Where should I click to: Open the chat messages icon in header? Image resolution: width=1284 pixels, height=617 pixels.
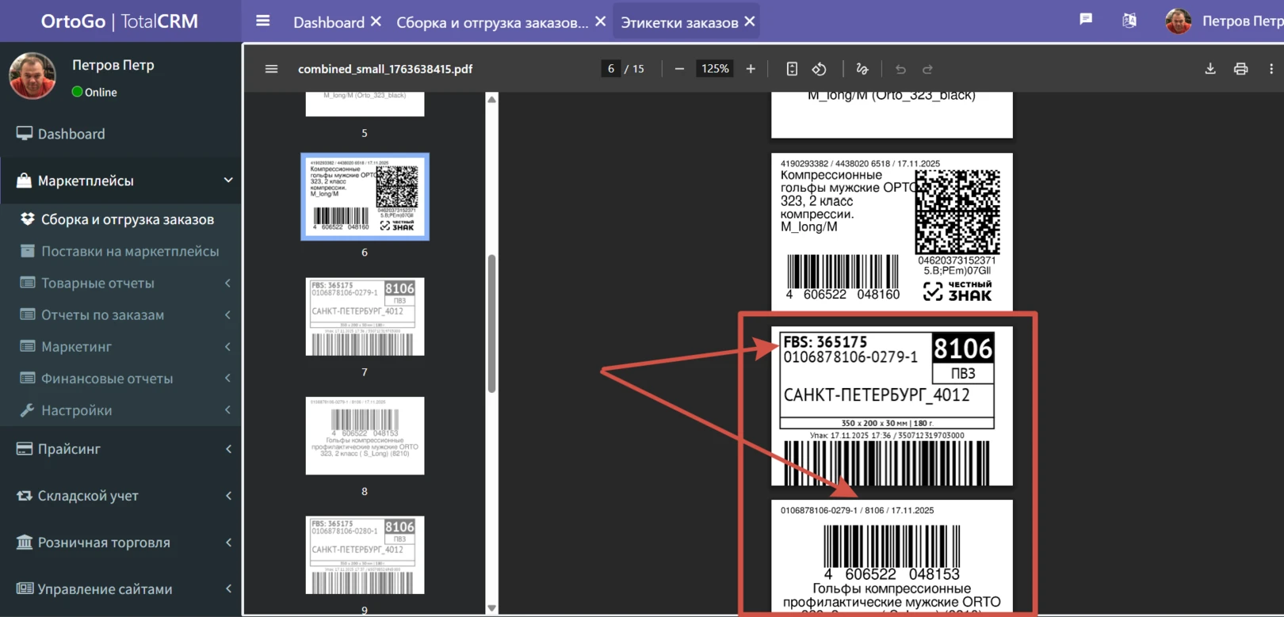point(1086,20)
